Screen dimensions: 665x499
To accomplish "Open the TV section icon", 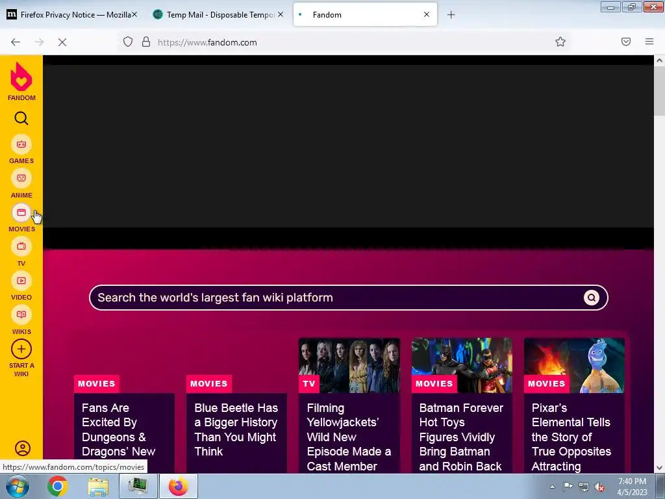I will pyautogui.click(x=21, y=246).
